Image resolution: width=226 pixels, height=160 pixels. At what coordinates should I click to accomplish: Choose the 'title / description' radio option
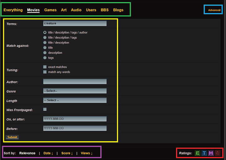[45, 42]
